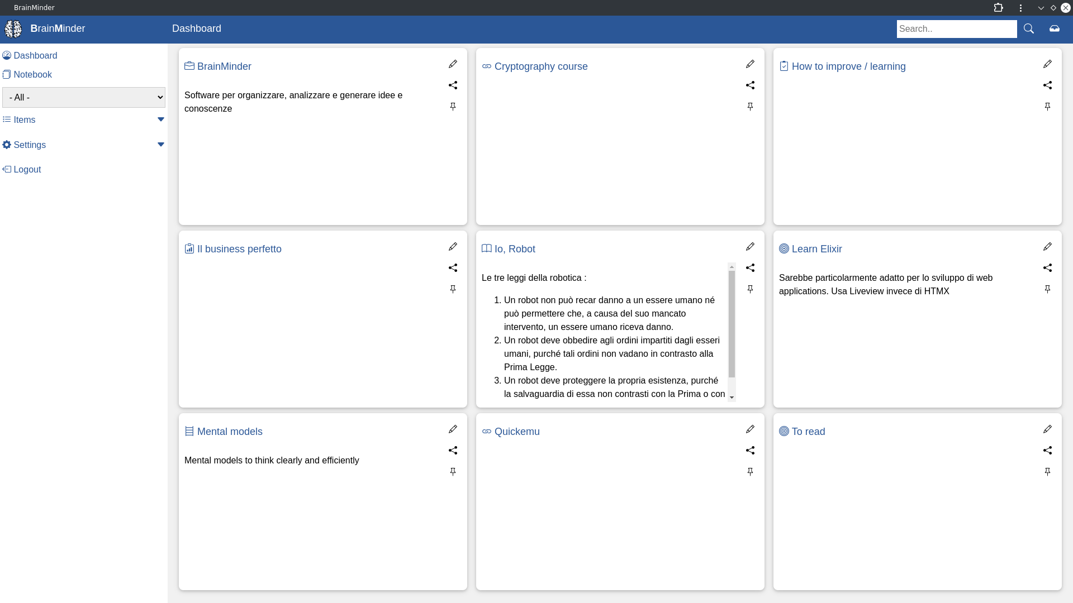Open the three-dot window menu
This screenshot has width=1073, height=603.
pyautogui.click(x=1020, y=8)
